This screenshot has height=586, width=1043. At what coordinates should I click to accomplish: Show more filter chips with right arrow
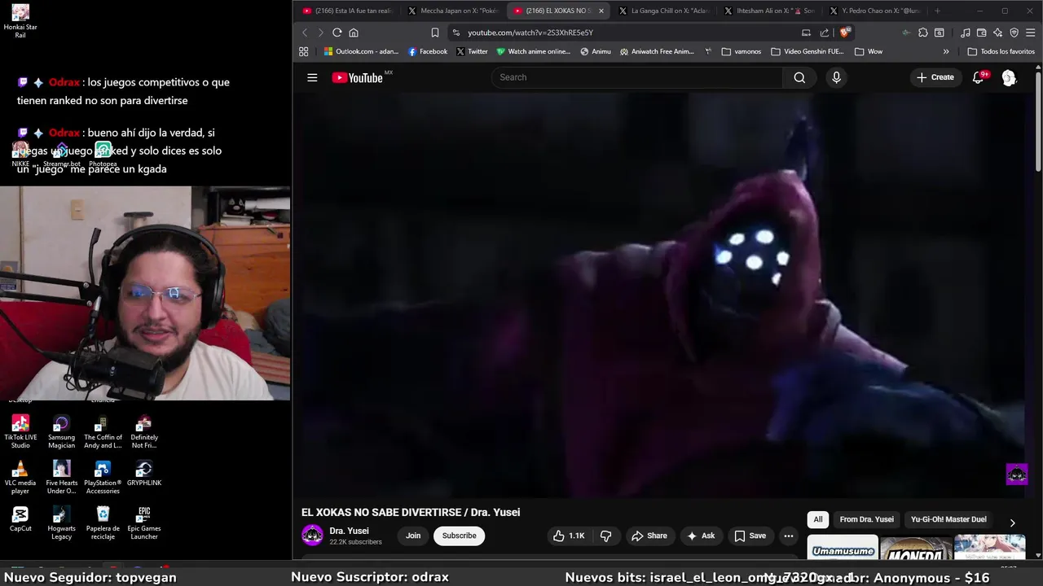point(1012,523)
